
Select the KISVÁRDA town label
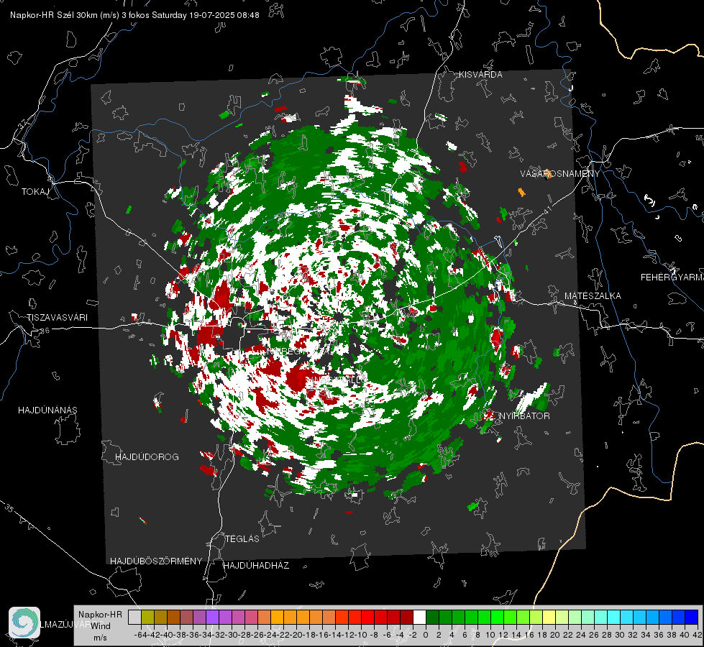(480, 75)
